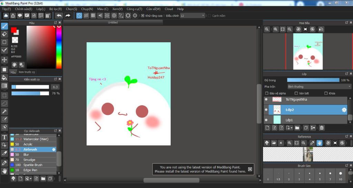353x188 pixels.
Task: Select the Gradient tool
Action: 4,86
